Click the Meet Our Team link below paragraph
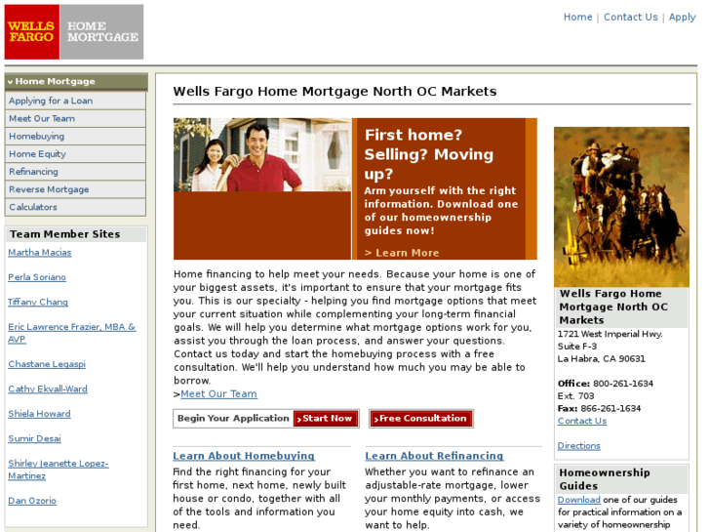The width and height of the screenshot is (709, 532). [x=218, y=394]
